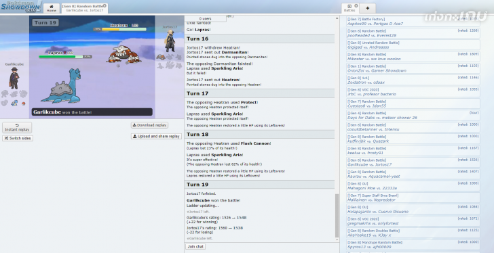Viewport: 494px width, 253px height.
Task: Click the Pokémon Showdown logo
Action: tap(21, 6)
